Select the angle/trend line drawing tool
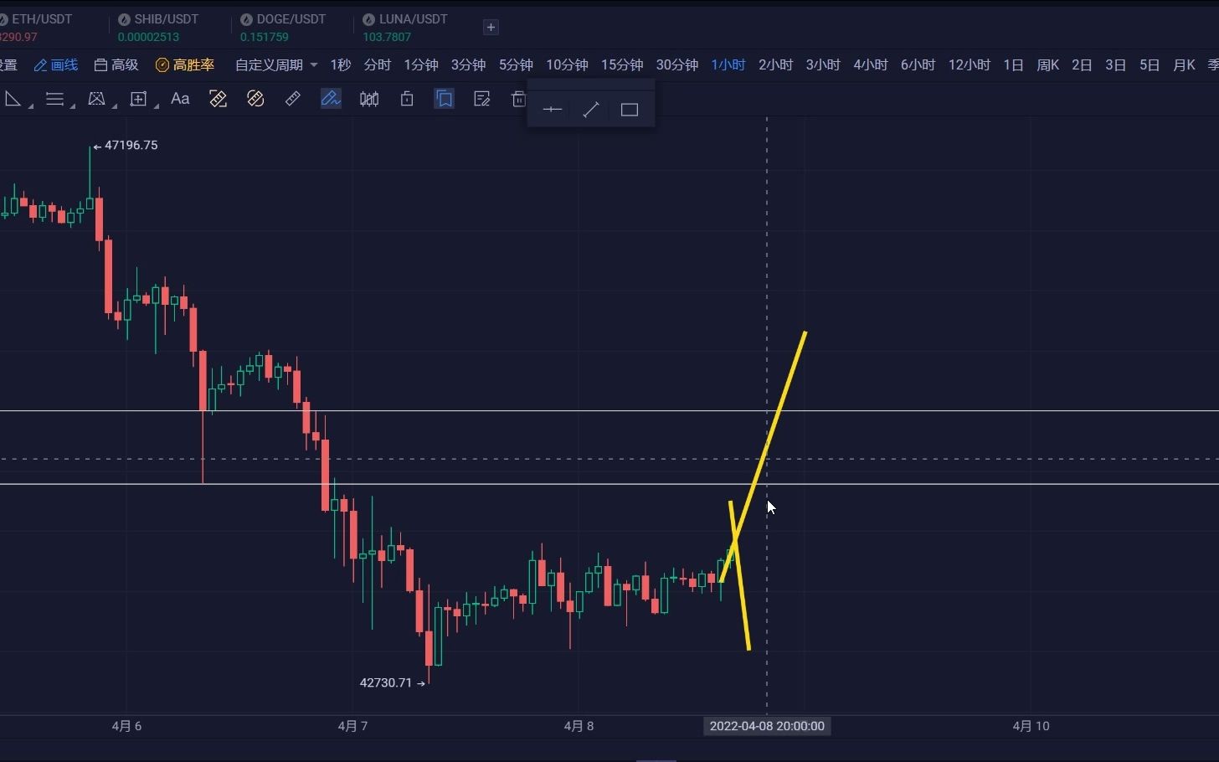This screenshot has height=762, width=1219. pyautogui.click(x=13, y=99)
